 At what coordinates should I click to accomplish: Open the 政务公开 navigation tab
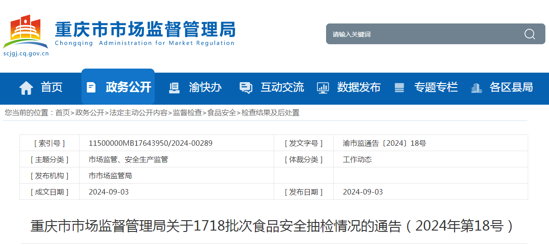[118, 87]
